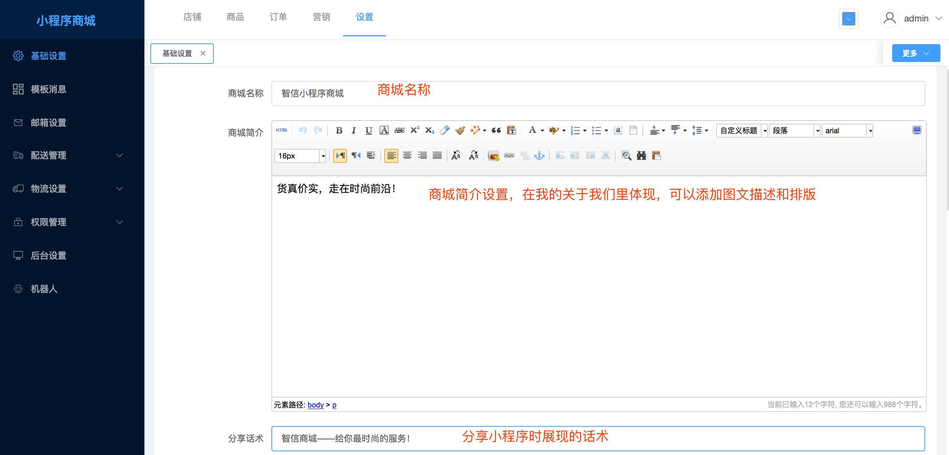949x455 pixels.
Task: Run auto typeset magic wand icon
Action: (x=475, y=130)
